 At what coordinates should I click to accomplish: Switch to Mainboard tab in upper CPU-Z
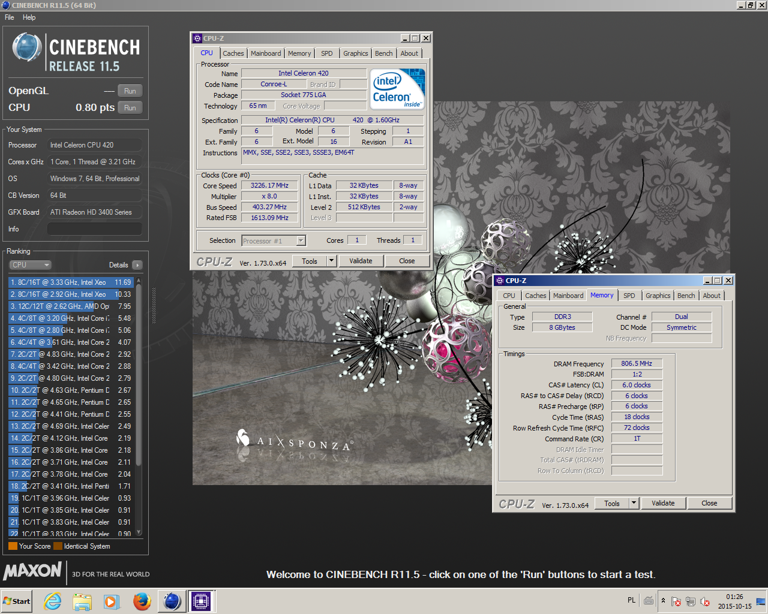(266, 53)
